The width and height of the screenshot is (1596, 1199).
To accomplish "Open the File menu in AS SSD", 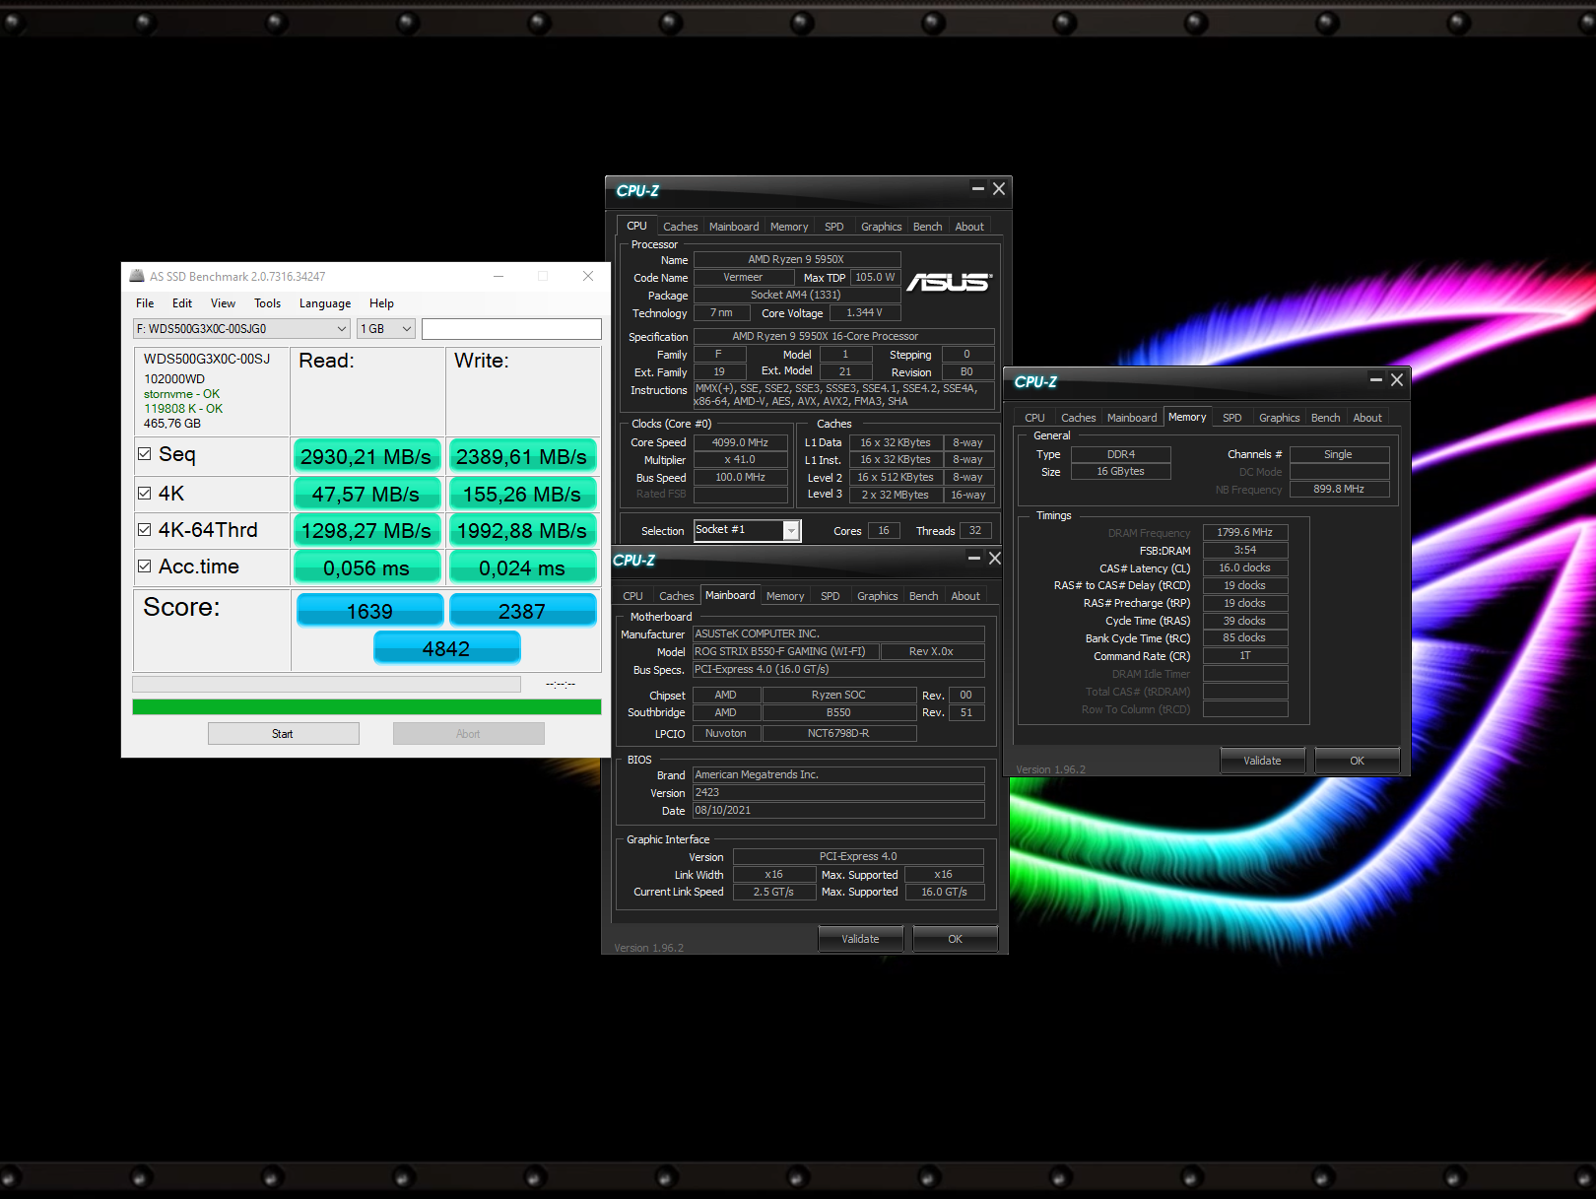I will pyautogui.click(x=145, y=303).
